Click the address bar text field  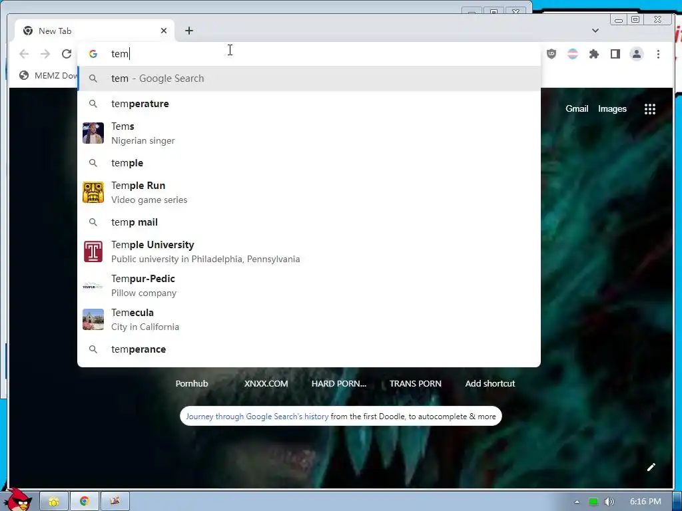(309, 54)
